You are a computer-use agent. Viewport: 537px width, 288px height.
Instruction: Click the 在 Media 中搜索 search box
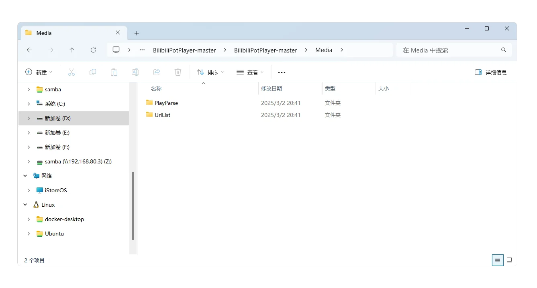(x=450, y=50)
